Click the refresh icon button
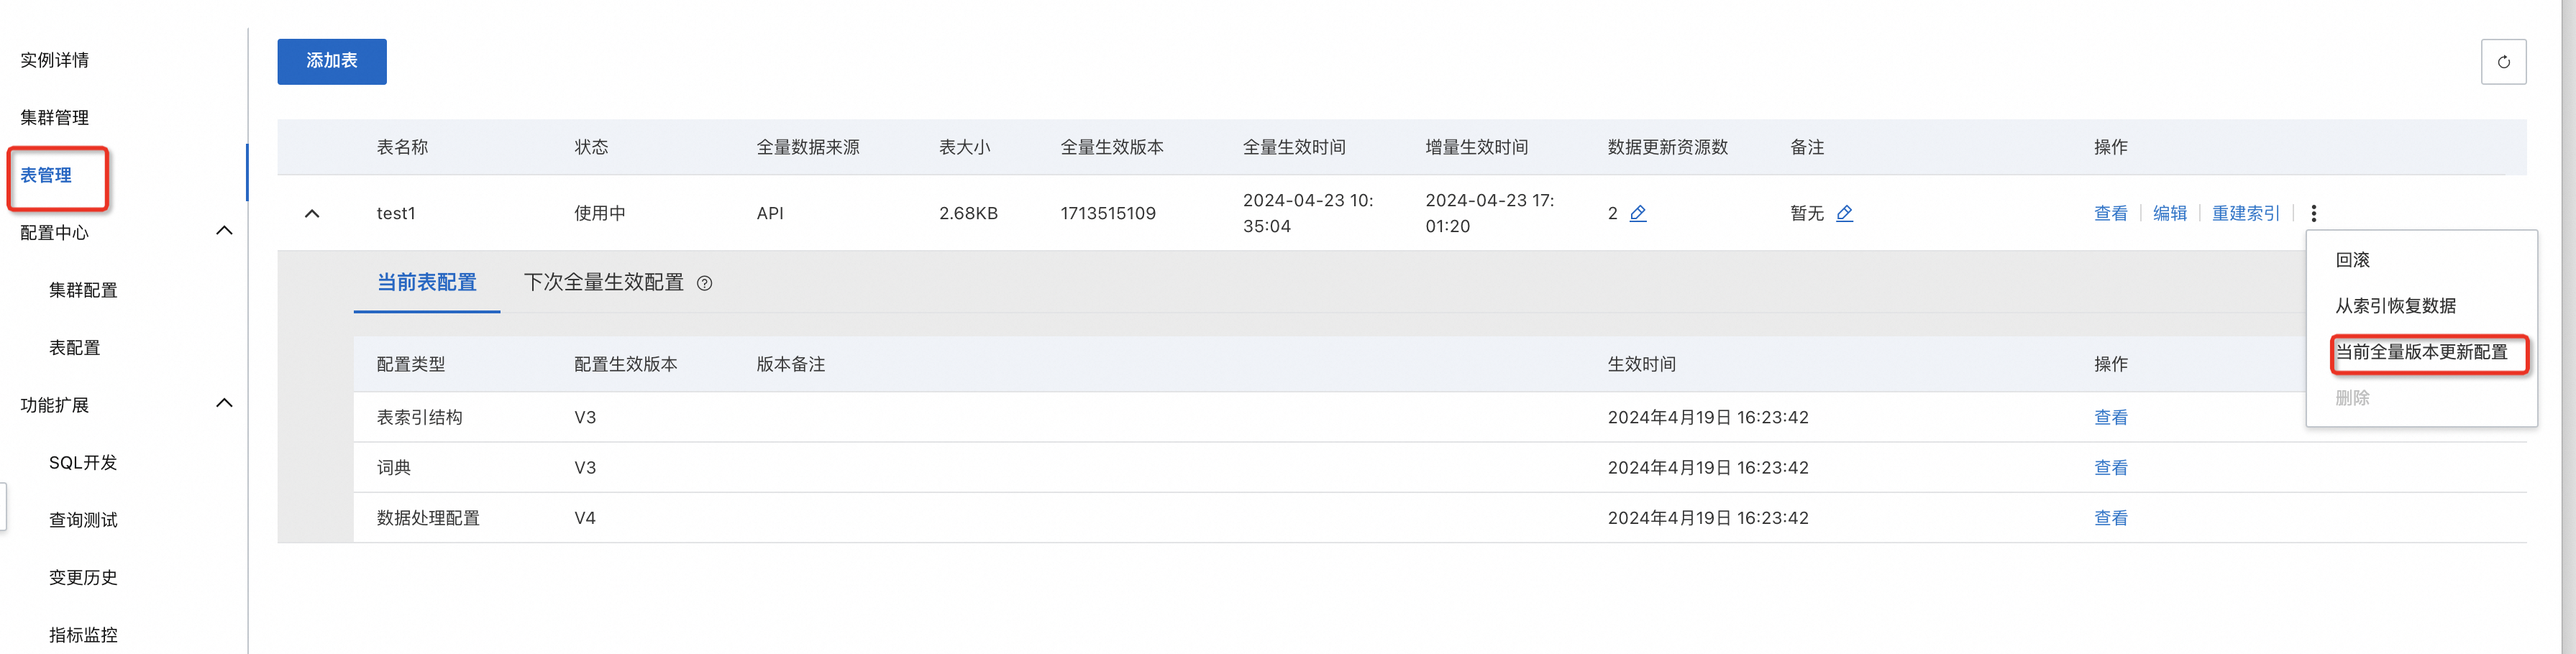2576x654 pixels. tap(2503, 62)
